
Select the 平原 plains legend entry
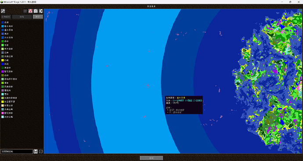tap(5, 45)
